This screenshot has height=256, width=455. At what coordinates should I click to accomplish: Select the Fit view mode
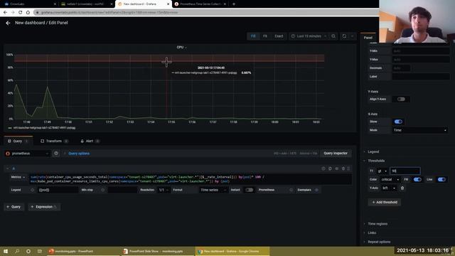point(265,36)
